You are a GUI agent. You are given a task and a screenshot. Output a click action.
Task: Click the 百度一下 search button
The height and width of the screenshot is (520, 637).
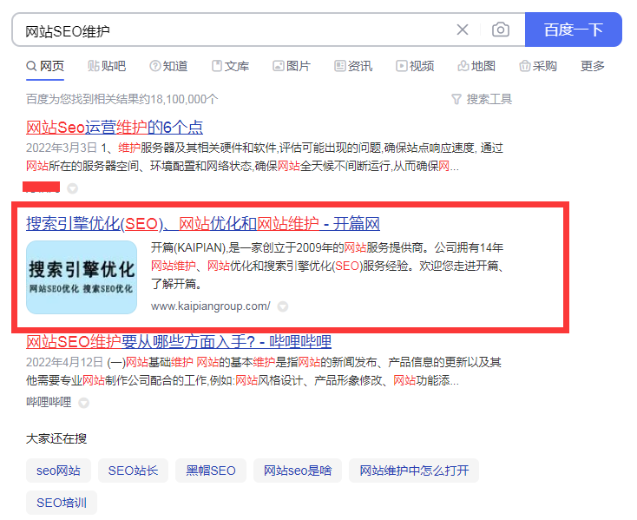click(574, 30)
